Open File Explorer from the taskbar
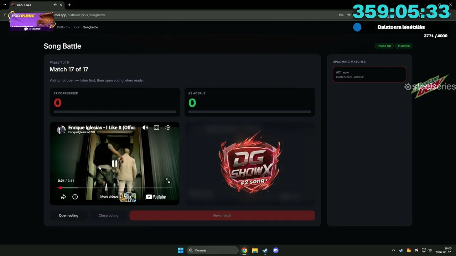This screenshot has height=256, width=456. tap(255, 250)
